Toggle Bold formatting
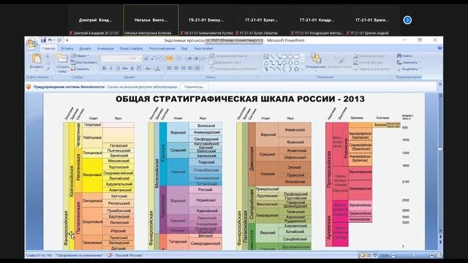 [x=104, y=69]
